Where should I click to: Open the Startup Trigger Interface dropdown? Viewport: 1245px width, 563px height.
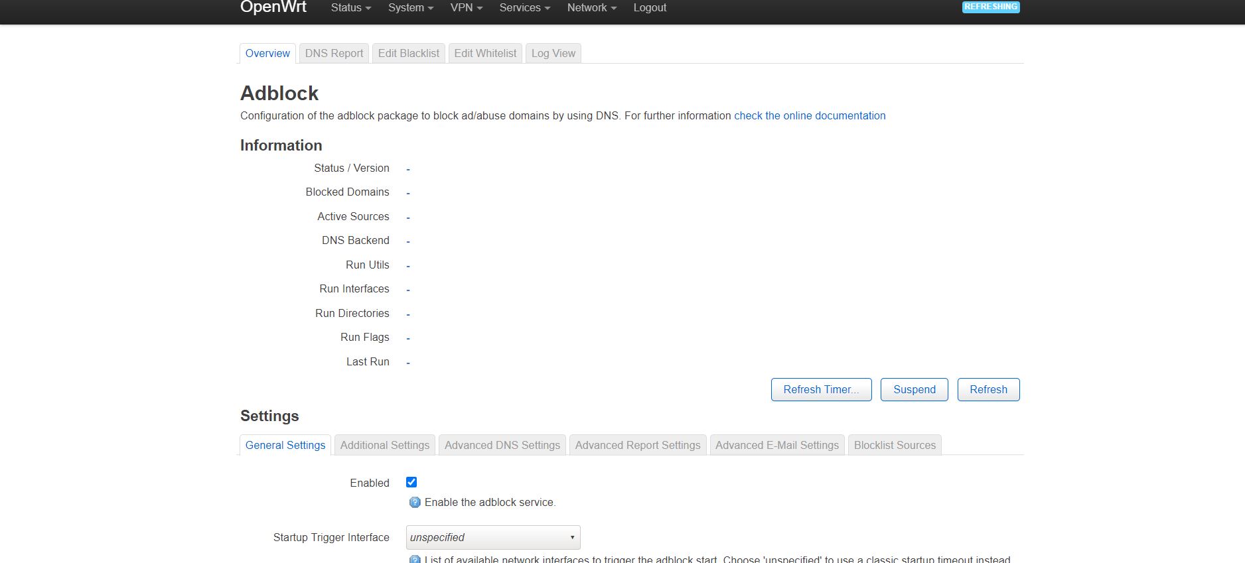pos(493,537)
